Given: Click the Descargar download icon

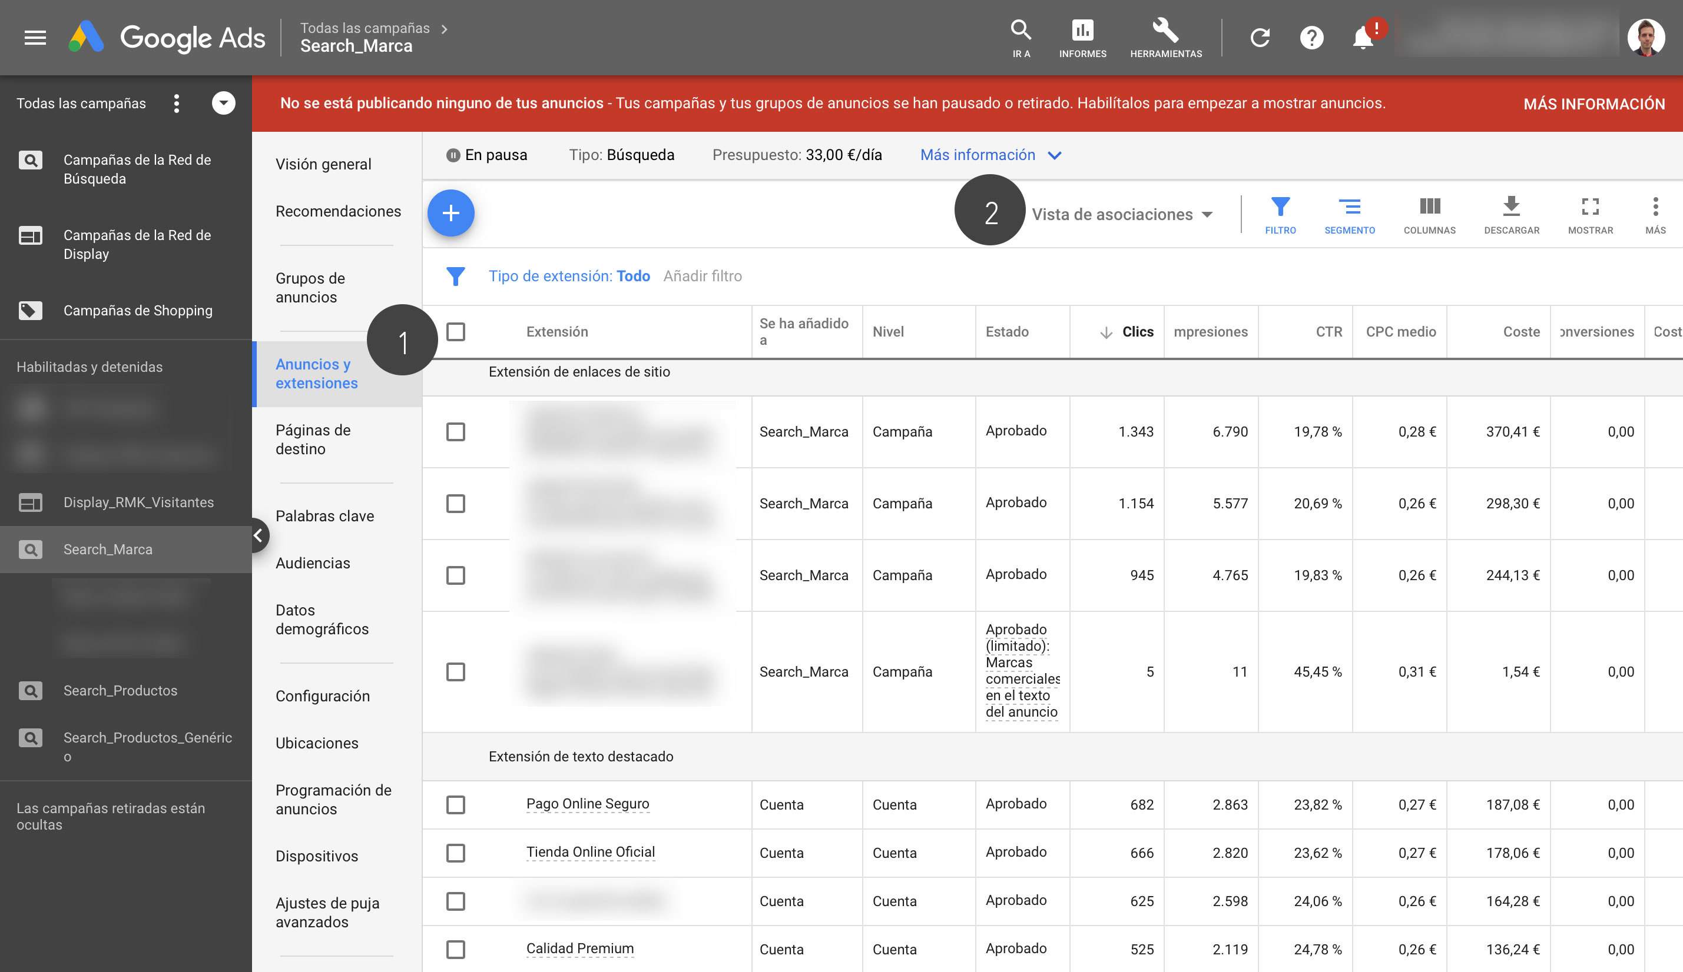Looking at the screenshot, I should click(1512, 215).
